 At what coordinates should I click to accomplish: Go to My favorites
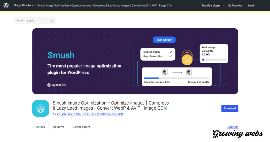tap(234, 6)
